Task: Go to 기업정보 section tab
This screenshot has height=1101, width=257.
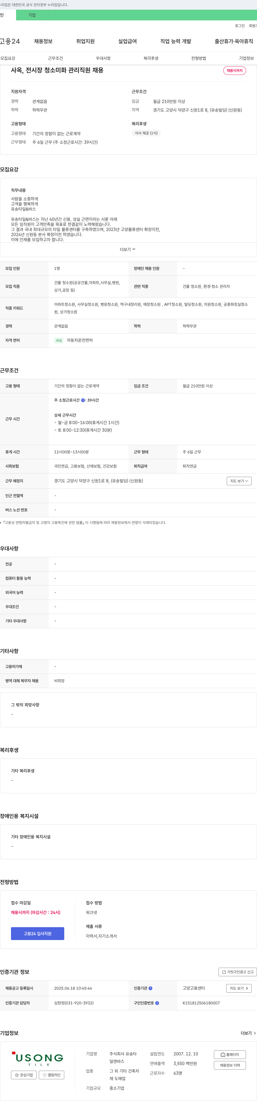Action: (246, 58)
